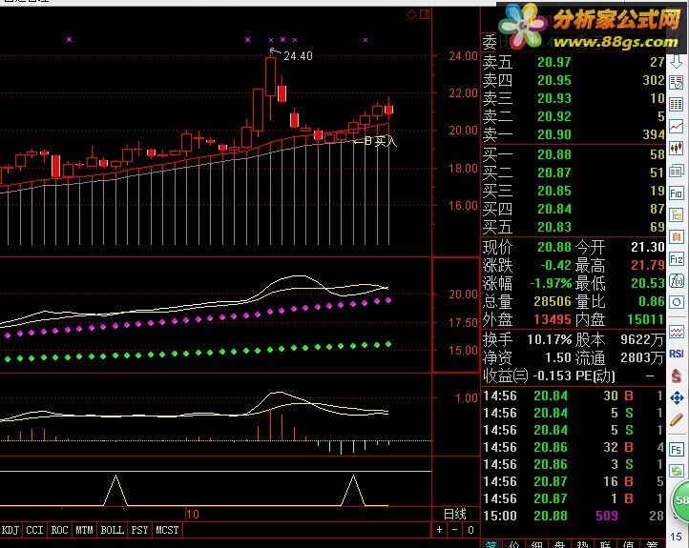Click the 换手 value 10.17%
The width and height of the screenshot is (689, 548).
coord(550,339)
